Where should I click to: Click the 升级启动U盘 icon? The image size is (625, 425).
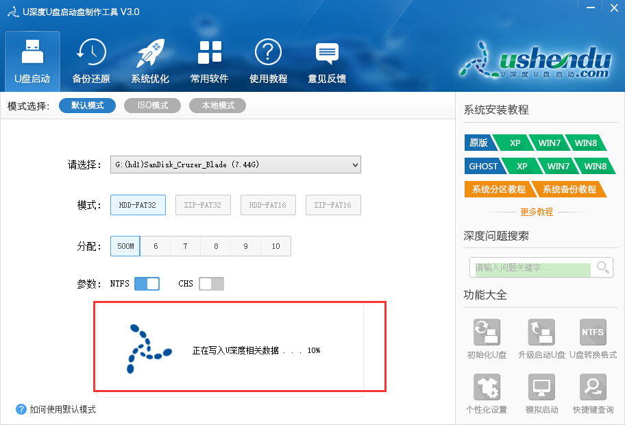(541, 332)
